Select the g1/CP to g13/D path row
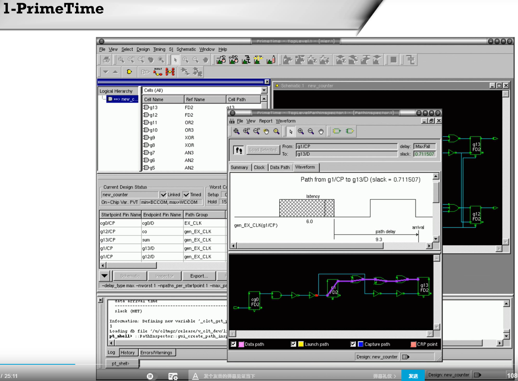Viewport: 518px width, 381px height. point(163,248)
